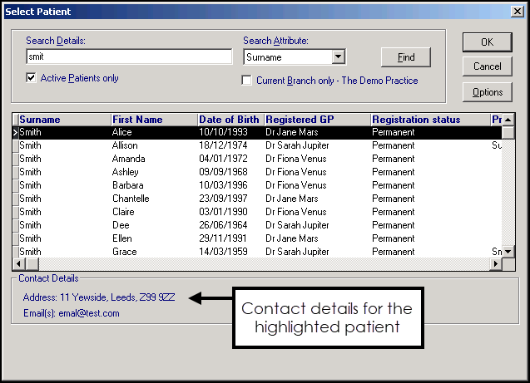This screenshot has width=530, height=383.
Task: Click the OK button
Action: [x=487, y=42]
